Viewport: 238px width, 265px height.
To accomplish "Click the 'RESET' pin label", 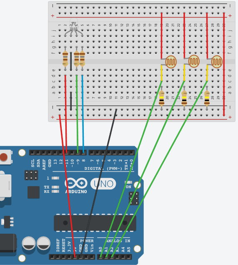I will tap(63, 245).
